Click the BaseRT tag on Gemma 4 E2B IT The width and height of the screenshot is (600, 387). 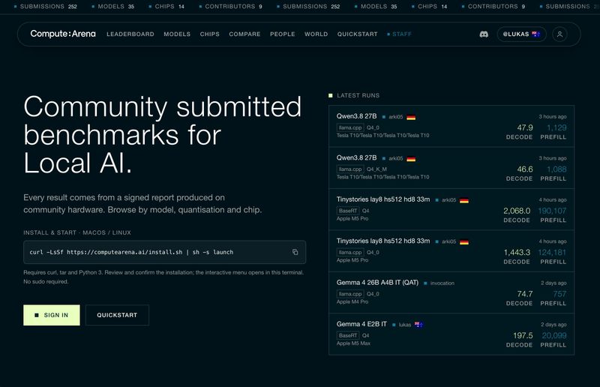tap(348, 335)
